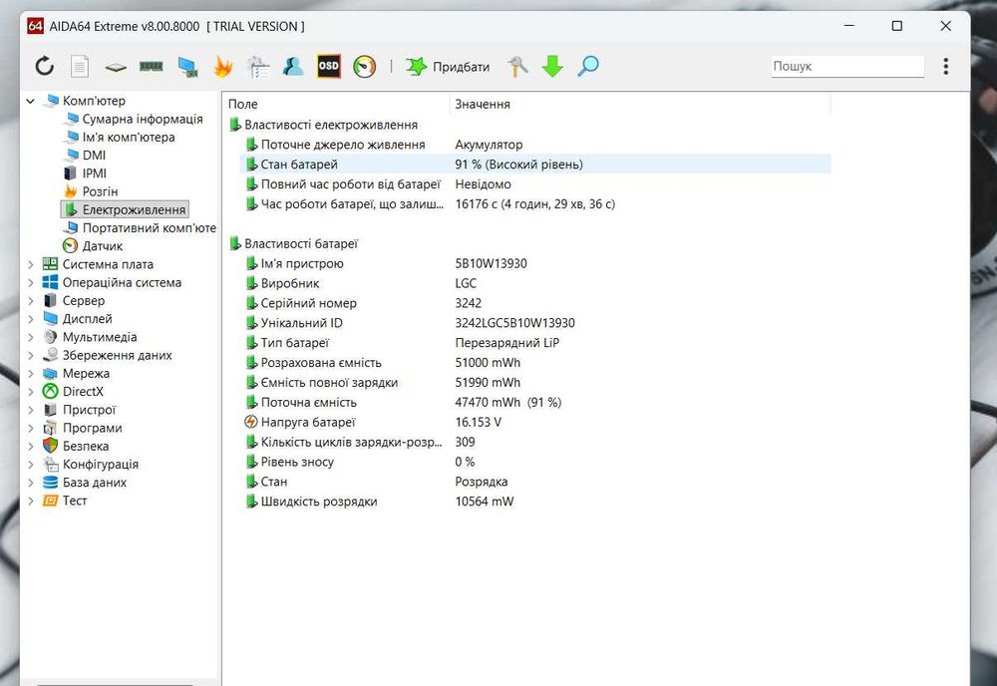Open Портативний комп'ютер tree item
This screenshot has height=686, width=997.
tap(141, 228)
